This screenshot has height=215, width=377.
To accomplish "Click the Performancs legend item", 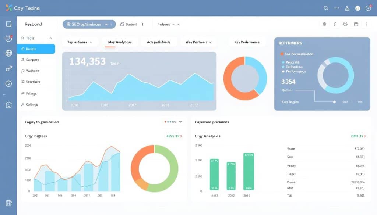I will tap(293, 71).
